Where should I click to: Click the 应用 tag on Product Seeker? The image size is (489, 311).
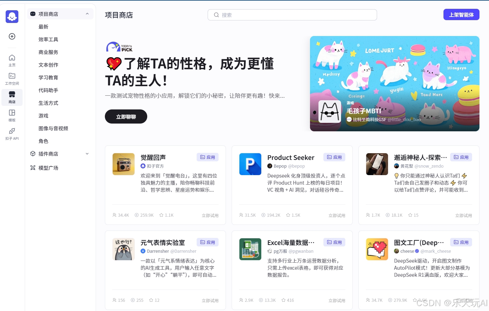pos(334,157)
